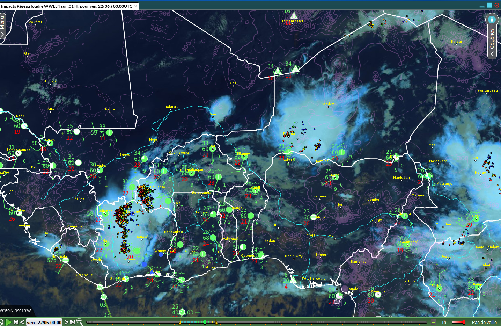This screenshot has height=326, width=501.
Task: Jump to the first time step
Action: click(x=16, y=322)
